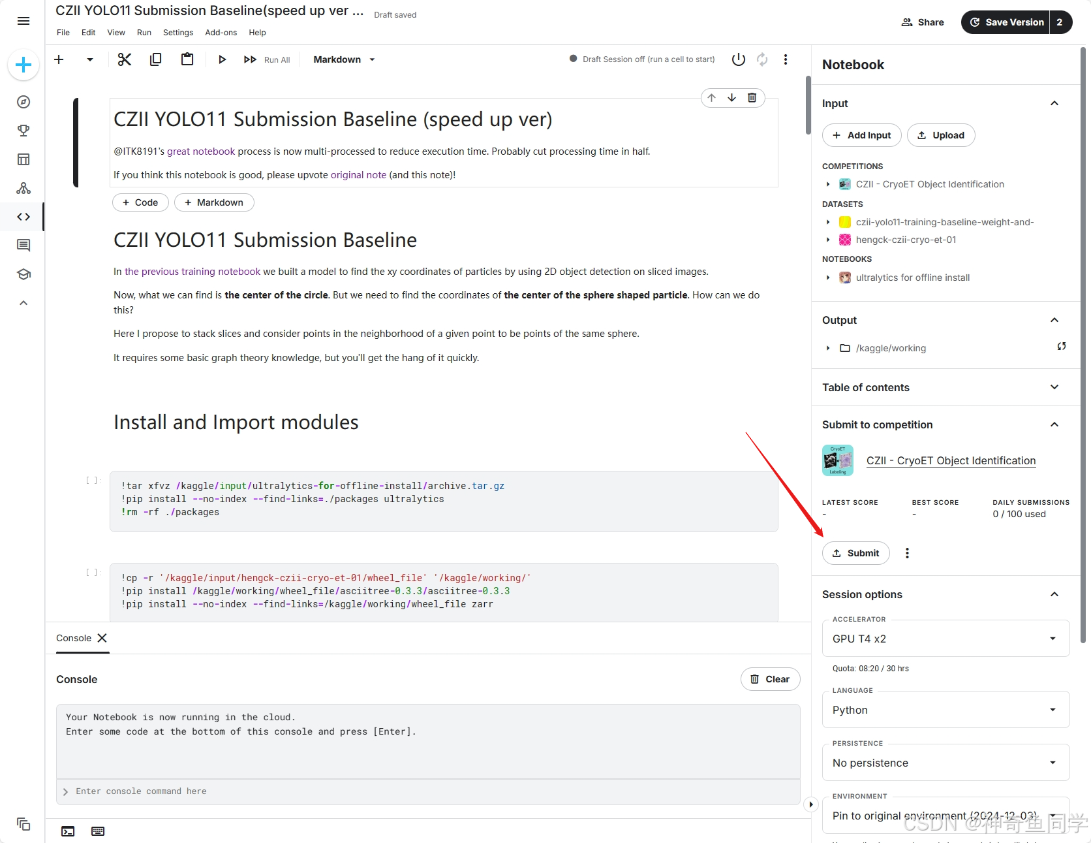Image resolution: width=1091 pixels, height=843 pixels.
Task: Click the restart session refresh icon
Action: (x=762, y=59)
